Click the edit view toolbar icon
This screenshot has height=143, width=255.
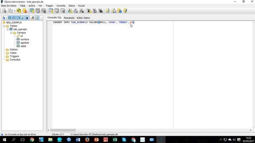coord(76,11)
